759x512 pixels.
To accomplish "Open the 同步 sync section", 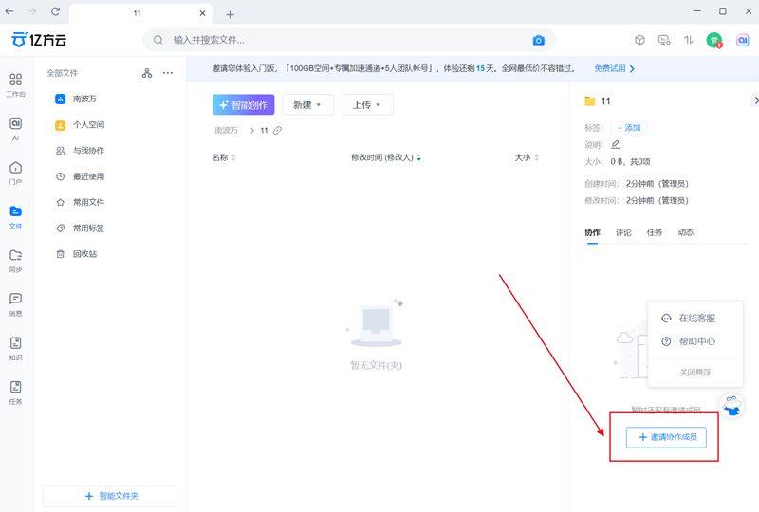I will pyautogui.click(x=15, y=260).
